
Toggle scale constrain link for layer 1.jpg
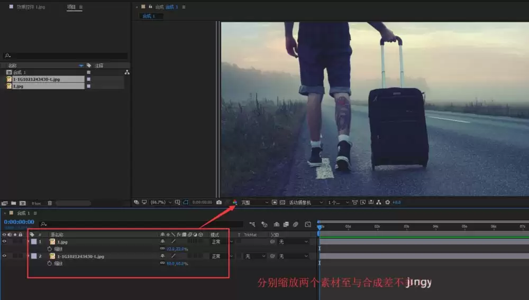[x=162, y=248]
